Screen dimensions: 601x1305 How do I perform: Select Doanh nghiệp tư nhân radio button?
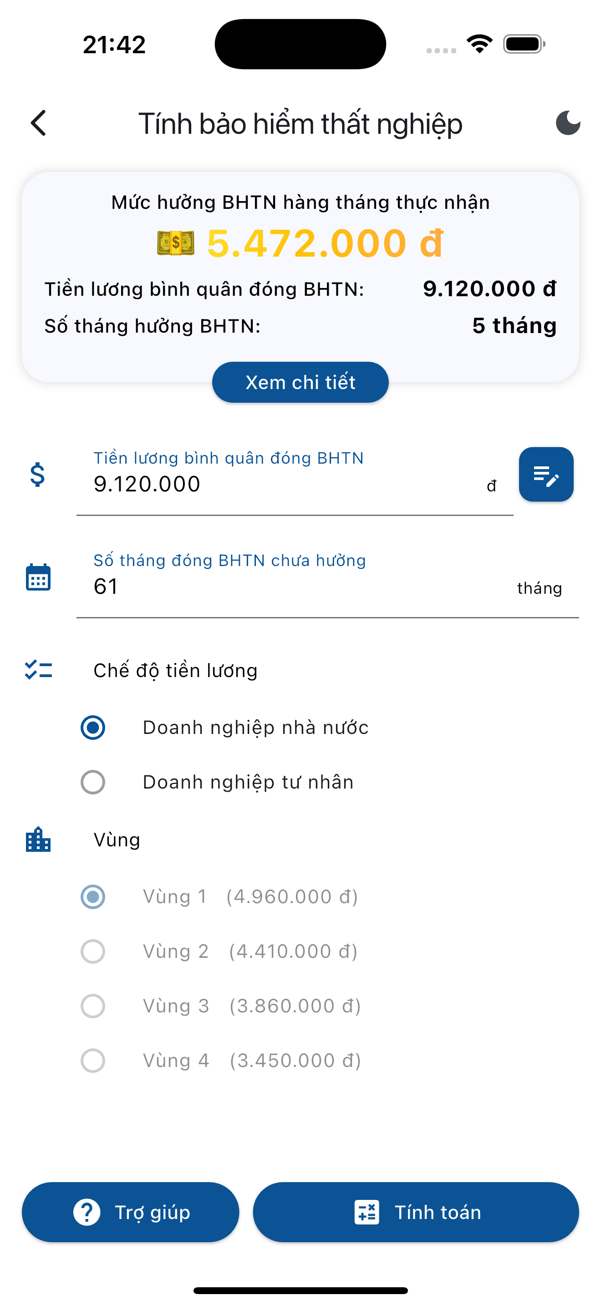click(93, 782)
